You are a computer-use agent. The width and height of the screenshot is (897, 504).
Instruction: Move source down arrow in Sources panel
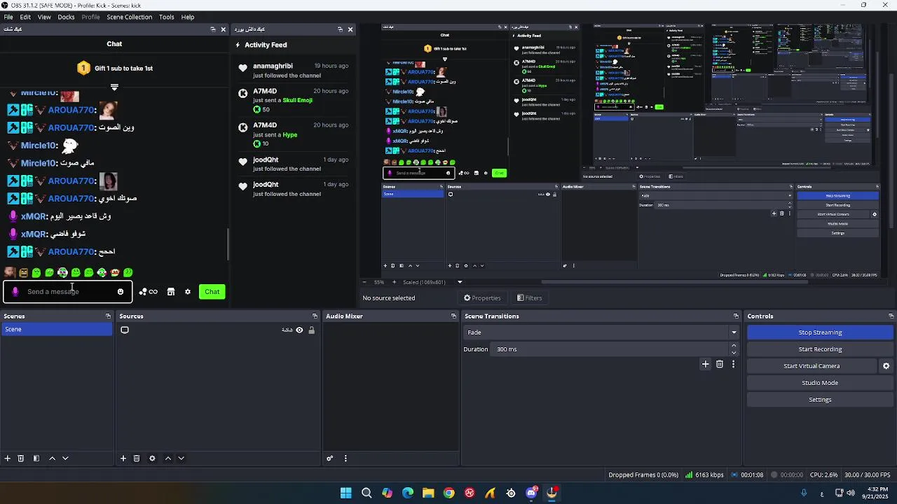pyautogui.click(x=181, y=458)
